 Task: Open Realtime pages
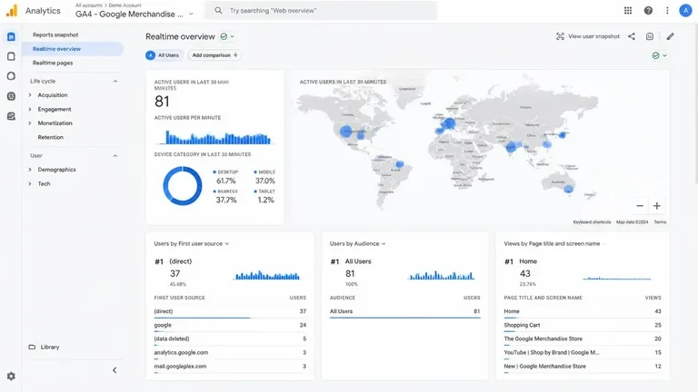[x=53, y=63]
